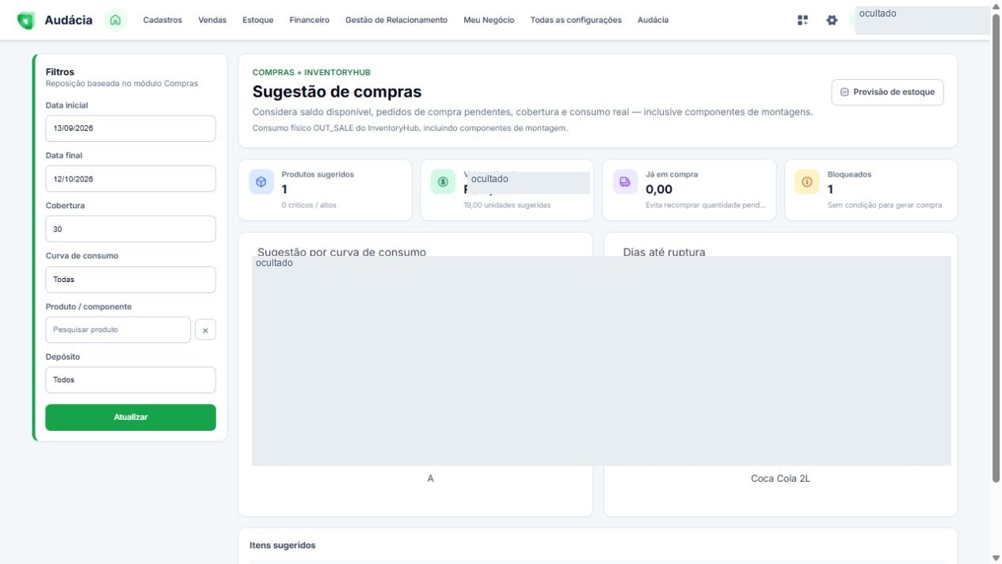This screenshot has width=1002, height=564.
Task: Click the yellow warning icon in Bloqueados
Action: tap(807, 182)
